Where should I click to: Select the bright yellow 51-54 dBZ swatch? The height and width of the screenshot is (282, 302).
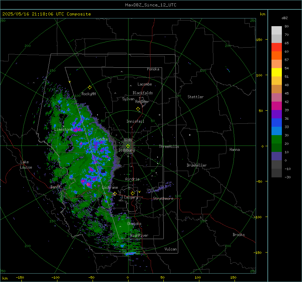click(x=276, y=72)
